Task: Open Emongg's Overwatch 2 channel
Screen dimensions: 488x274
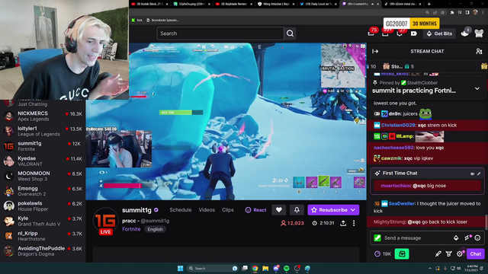Action: [x=43, y=191]
